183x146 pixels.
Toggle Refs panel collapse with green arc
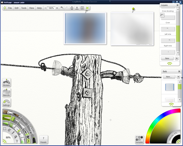[x=171, y=104]
